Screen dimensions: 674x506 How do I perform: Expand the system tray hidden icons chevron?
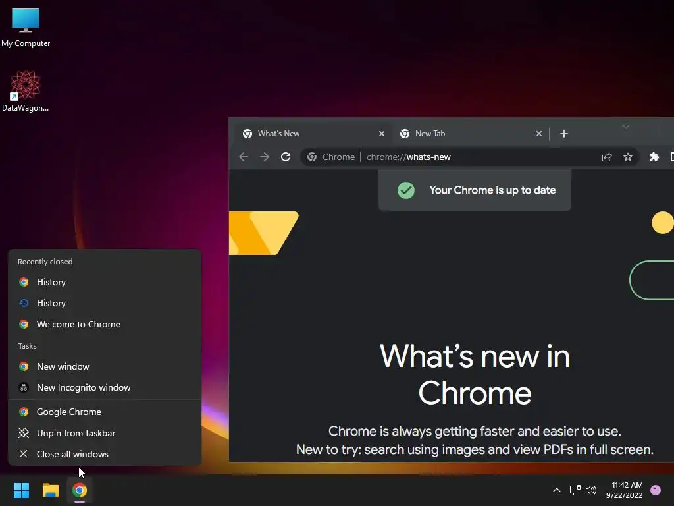pyautogui.click(x=557, y=490)
